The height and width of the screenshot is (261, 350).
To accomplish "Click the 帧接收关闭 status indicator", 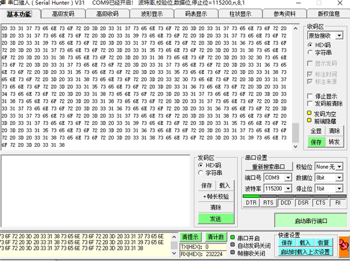I will tap(232, 253).
